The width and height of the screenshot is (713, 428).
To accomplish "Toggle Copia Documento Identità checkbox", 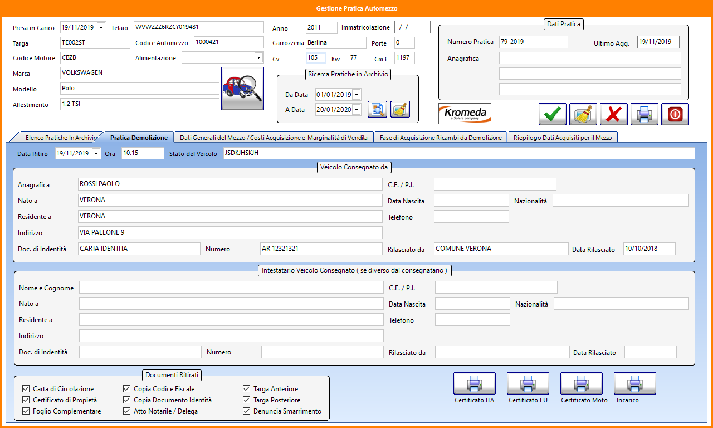I will pyautogui.click(x=126, y=400).
